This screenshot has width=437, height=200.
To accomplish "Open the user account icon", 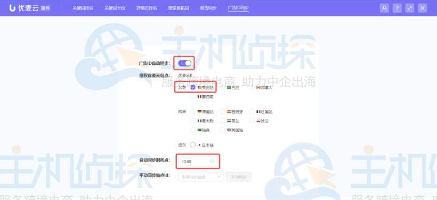I will point(384,8).
